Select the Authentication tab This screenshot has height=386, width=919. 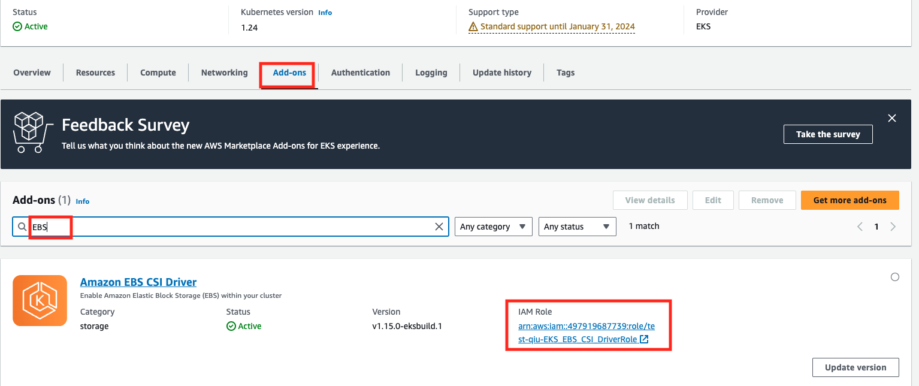[360, 73]
